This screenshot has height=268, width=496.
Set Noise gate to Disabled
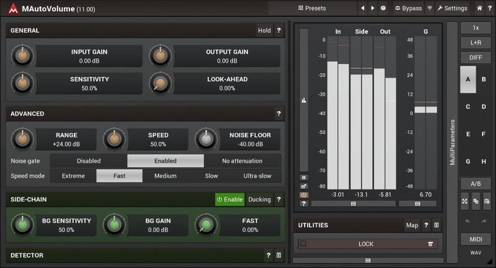89,161
